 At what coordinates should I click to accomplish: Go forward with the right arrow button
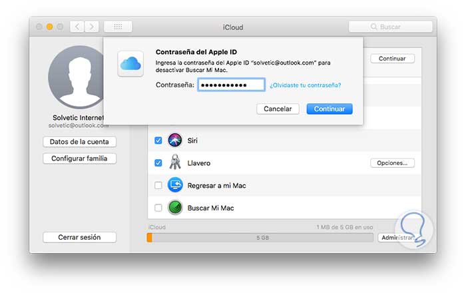[x=92, y=27]
